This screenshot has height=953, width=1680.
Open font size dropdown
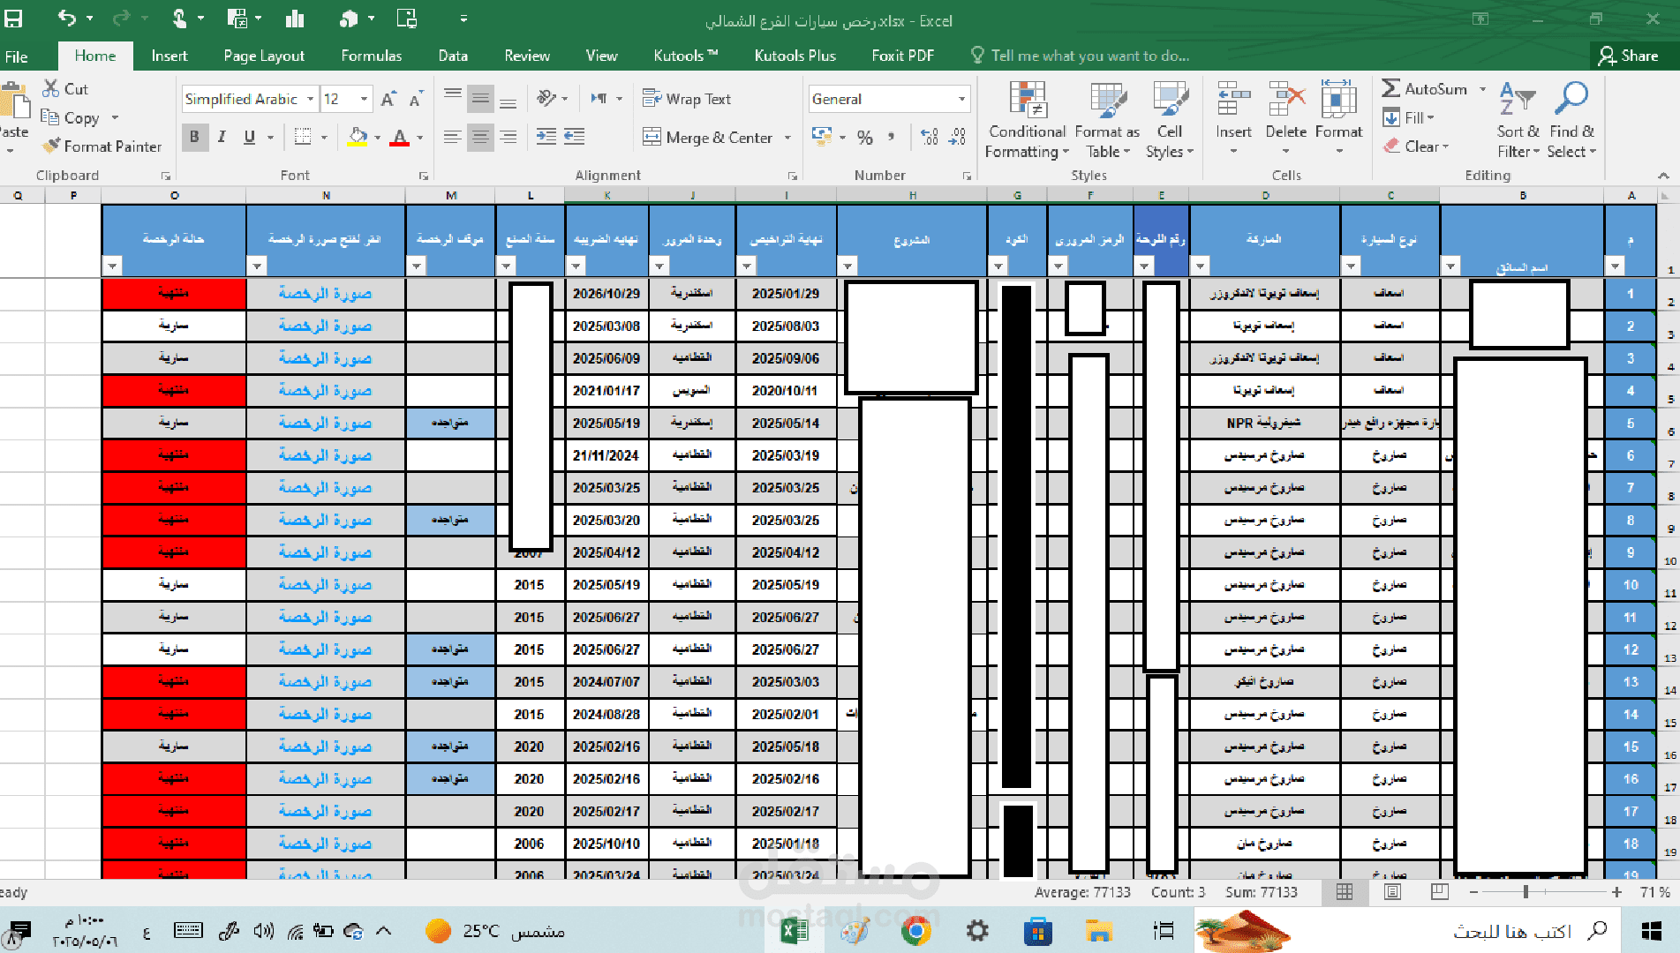pyautogui.click(x=364, y=99)
